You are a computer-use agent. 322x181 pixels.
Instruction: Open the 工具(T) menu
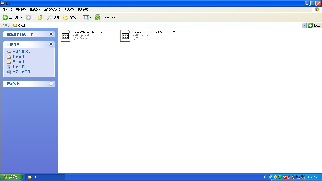coord(69,9)
